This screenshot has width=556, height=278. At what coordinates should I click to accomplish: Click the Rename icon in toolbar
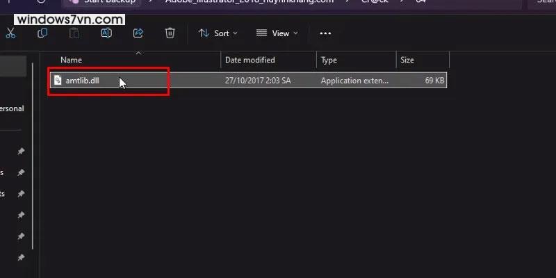point(106,33)
